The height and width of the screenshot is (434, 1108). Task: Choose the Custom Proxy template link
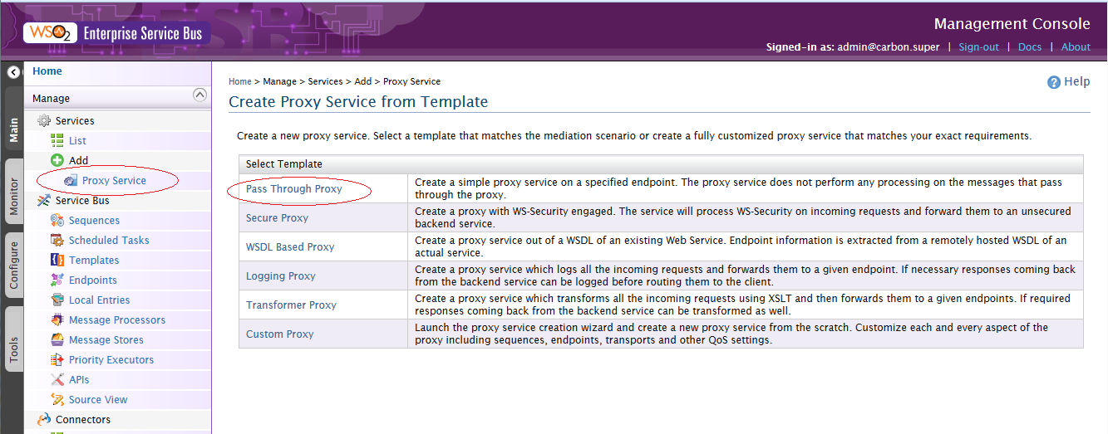(280, 334)
